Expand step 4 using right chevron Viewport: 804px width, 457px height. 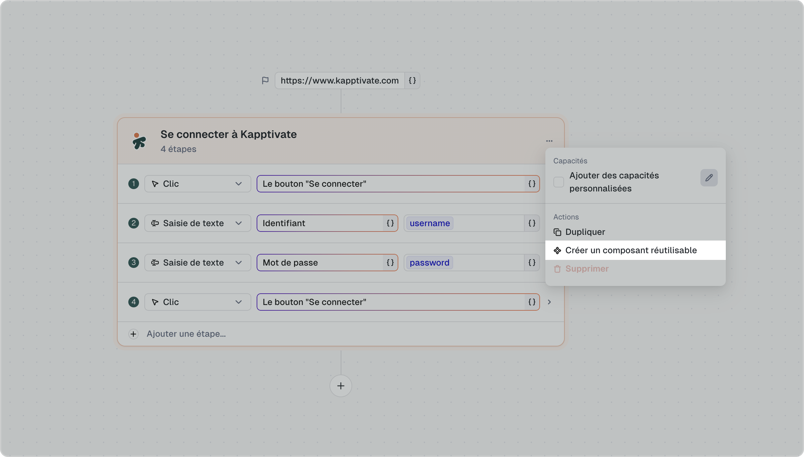(x=549, y=302)
